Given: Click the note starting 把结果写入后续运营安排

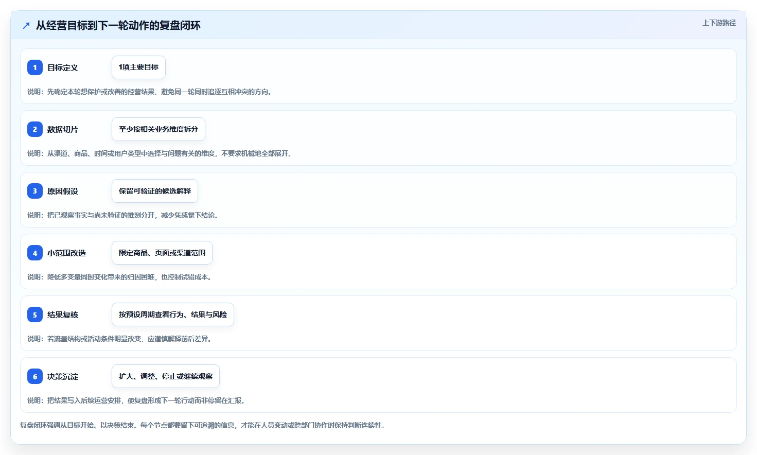Looking at the screenshot, I should coord(137,400).
